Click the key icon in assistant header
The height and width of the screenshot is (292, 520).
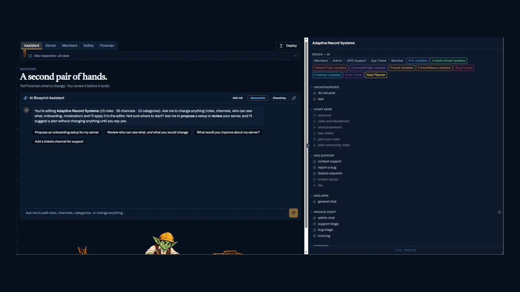(294, 98)
